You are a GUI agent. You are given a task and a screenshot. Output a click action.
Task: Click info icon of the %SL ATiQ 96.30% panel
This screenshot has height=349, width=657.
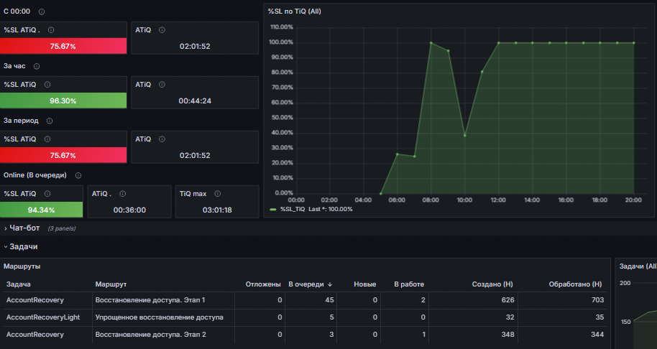click(x=47, y=85)
